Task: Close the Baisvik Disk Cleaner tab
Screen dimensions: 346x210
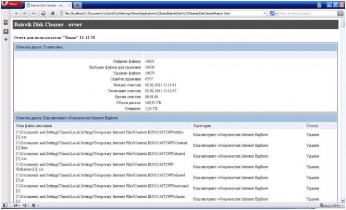Action: click(x=69, y=5)
